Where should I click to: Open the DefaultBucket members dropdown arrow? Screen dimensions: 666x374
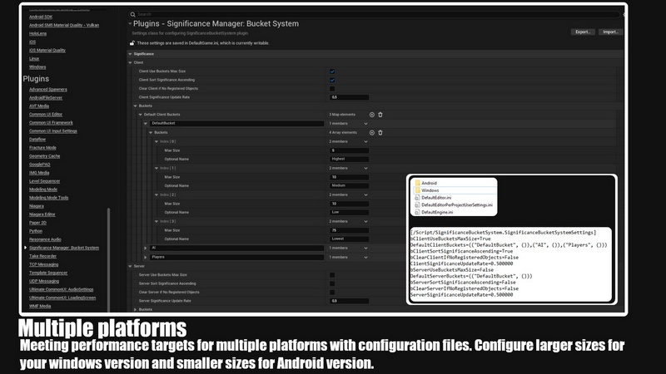tap(364, 123)
